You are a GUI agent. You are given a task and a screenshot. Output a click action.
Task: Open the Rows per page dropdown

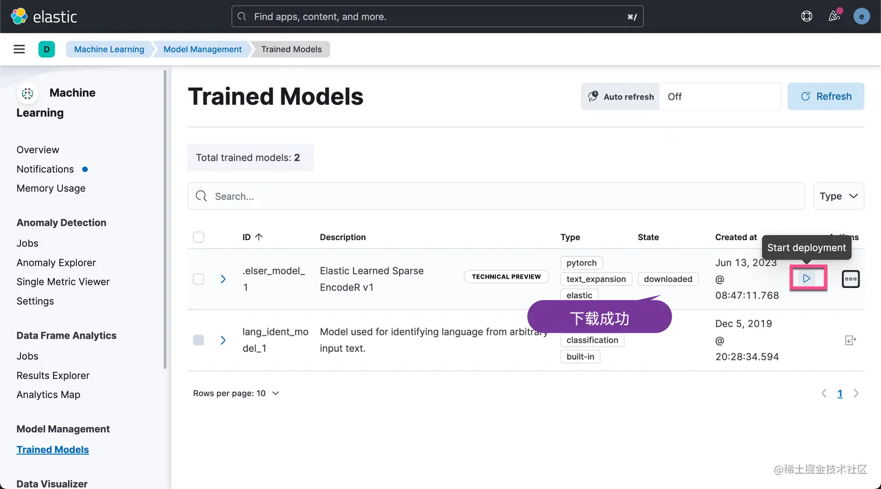[236, 393]
